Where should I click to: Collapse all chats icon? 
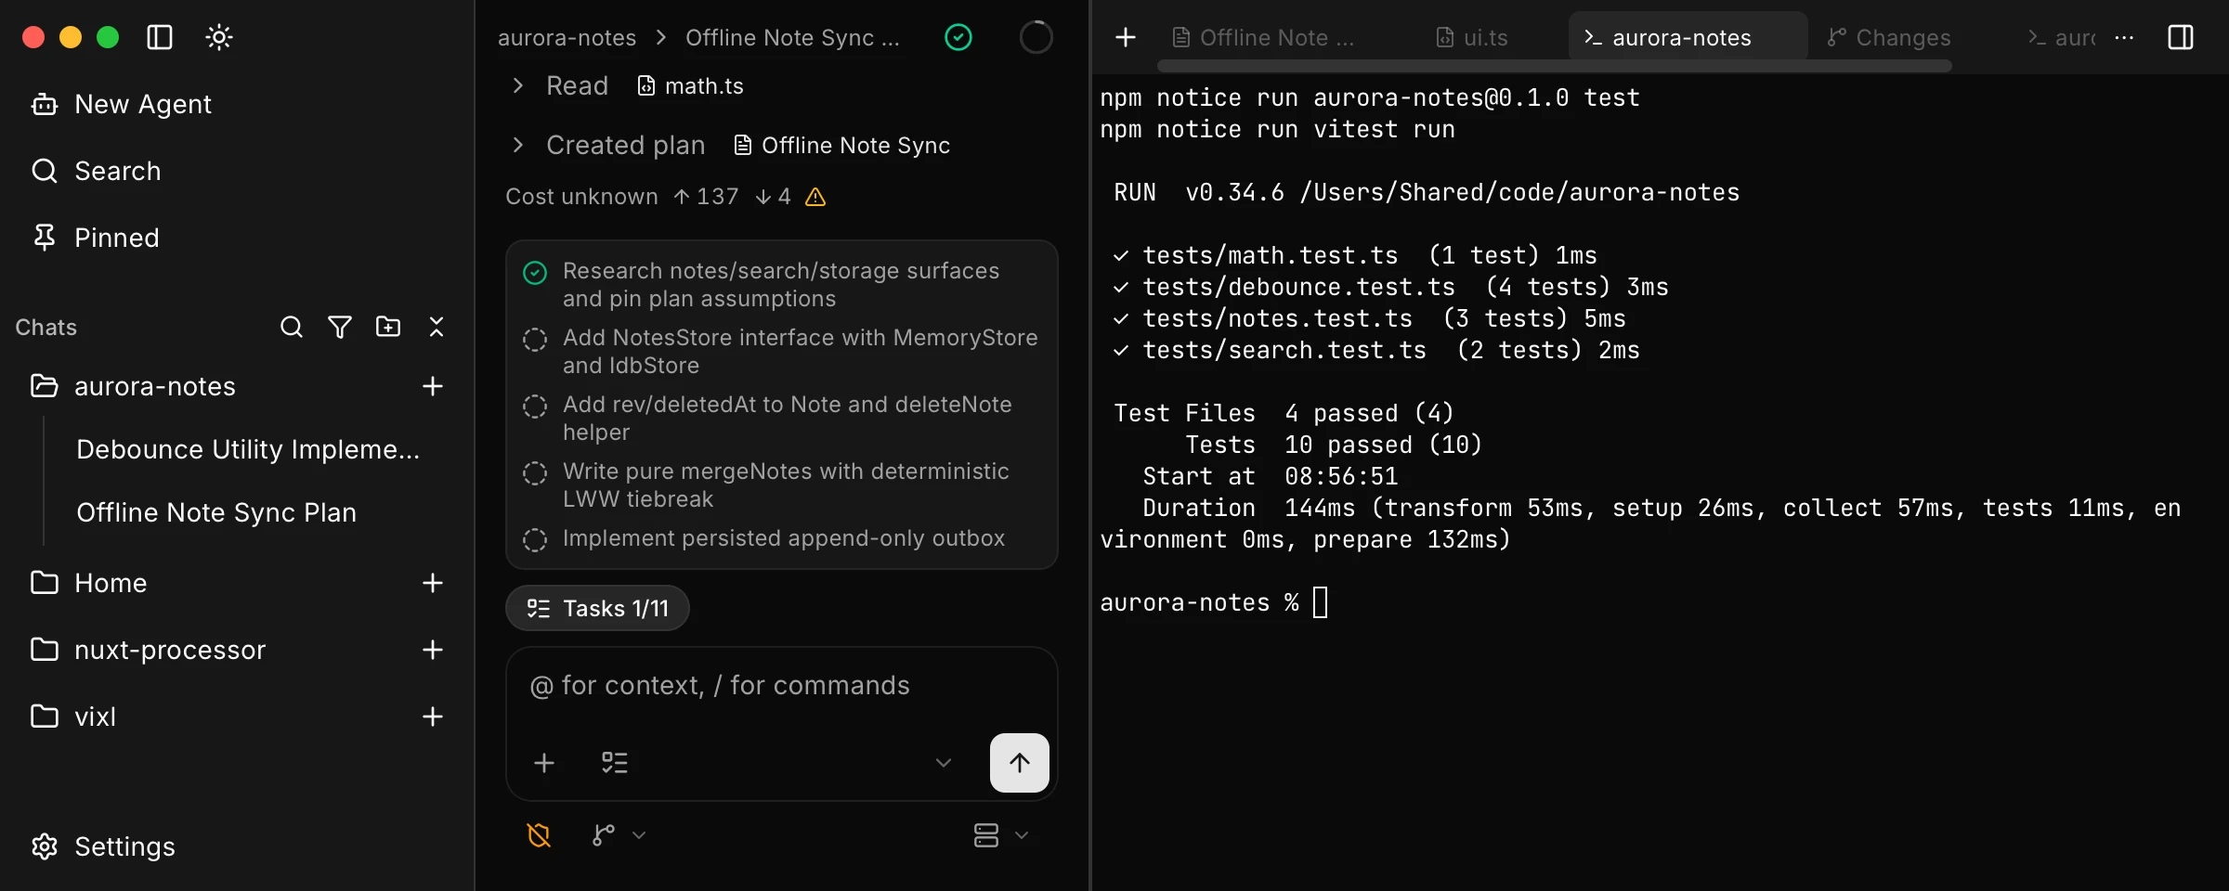437,327
